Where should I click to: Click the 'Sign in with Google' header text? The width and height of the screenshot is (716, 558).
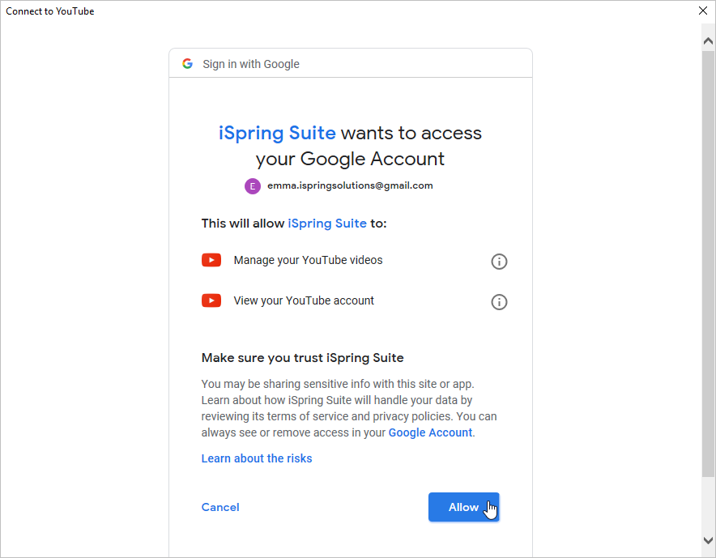tap(251, 64)
